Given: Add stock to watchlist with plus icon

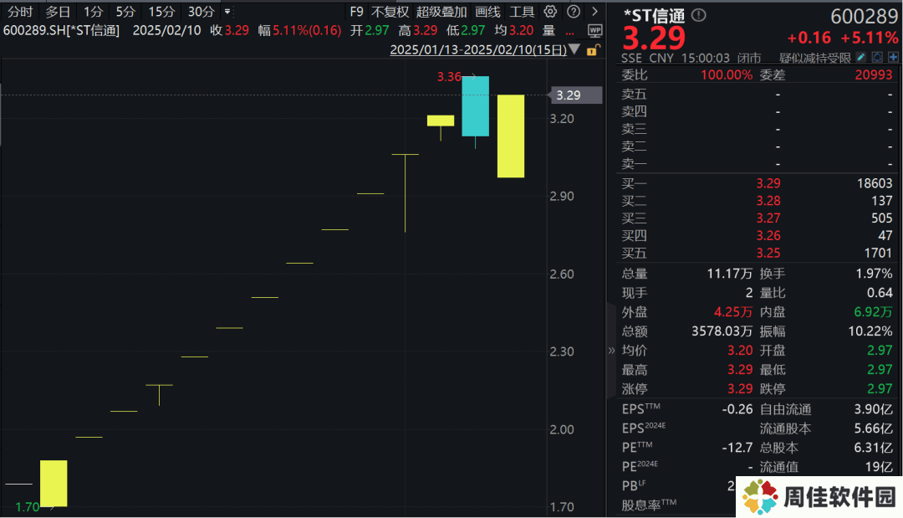Looking at the screenshot, I should (x=893, y=57).
